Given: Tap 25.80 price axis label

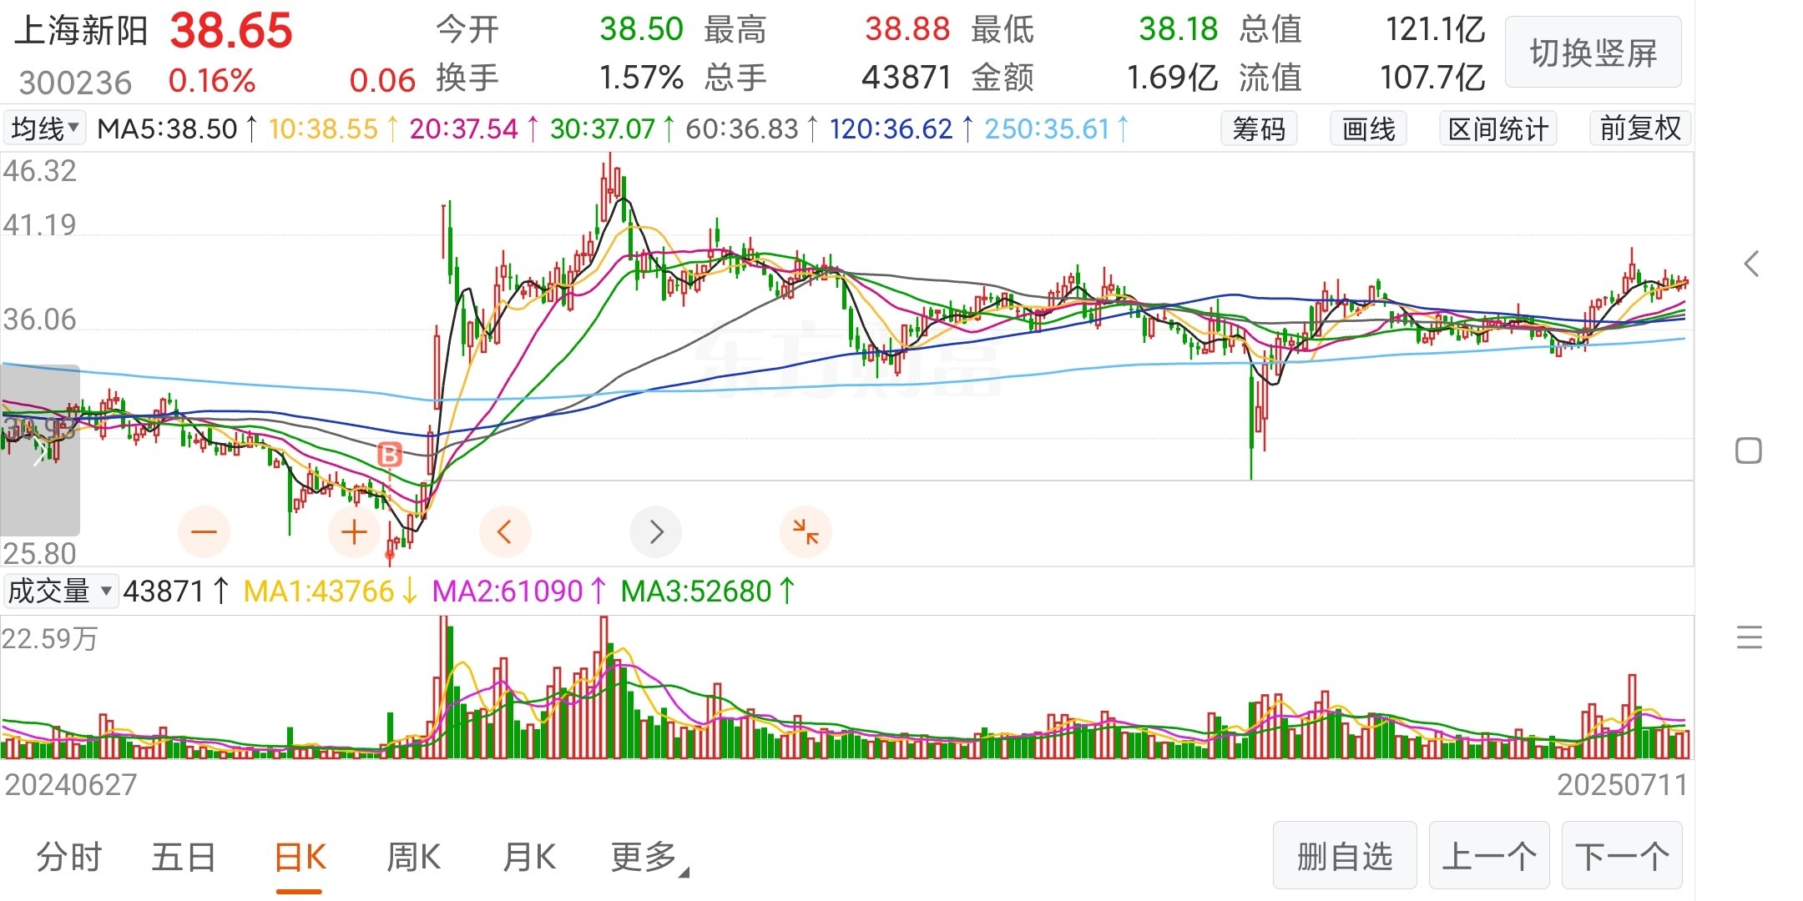Looking at the screenshot, I should pyautogui.click(x=39, y=553).
